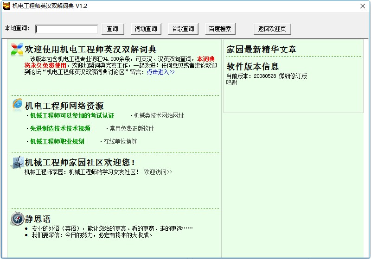
Task: Click the 当前版本: 20080528 text
Action: [x=251, y=76]
